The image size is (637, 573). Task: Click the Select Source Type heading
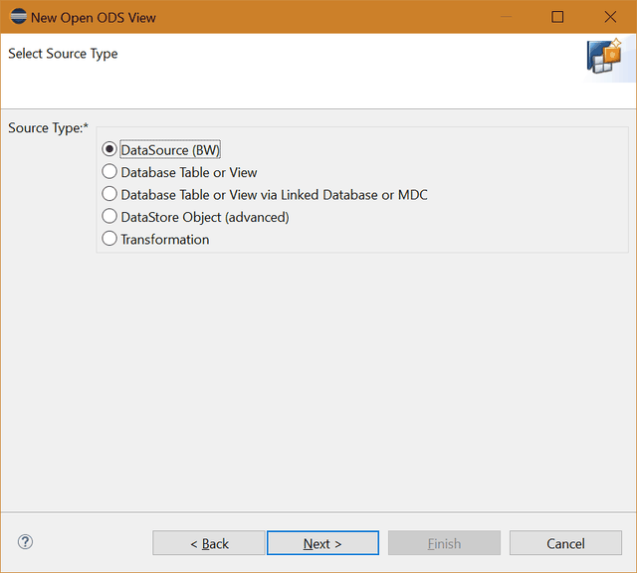click(63, 54)
